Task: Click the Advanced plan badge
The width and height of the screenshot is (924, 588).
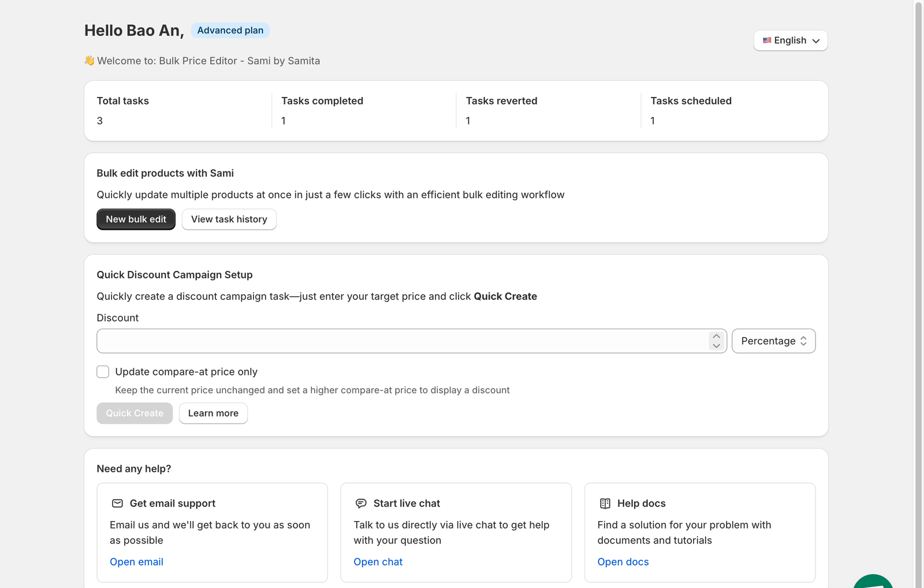Action: [x=230, y=30]
